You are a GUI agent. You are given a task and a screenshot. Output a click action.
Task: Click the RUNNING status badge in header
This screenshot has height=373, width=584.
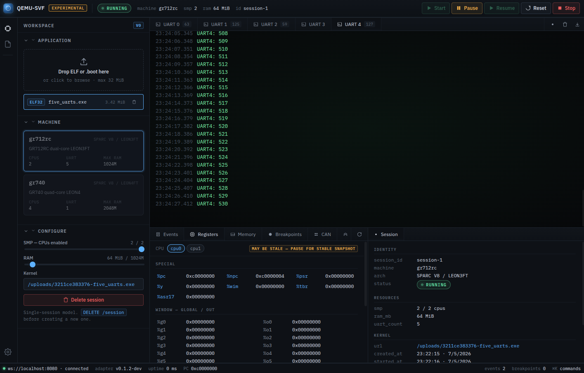pos(114,8)
